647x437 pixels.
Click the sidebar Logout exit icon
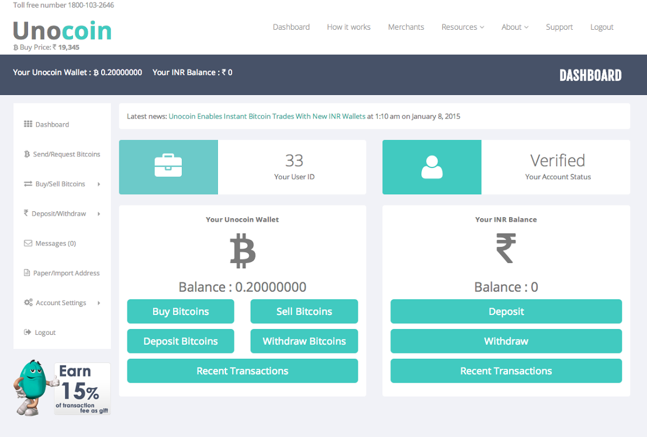click(x=27, y=332)
